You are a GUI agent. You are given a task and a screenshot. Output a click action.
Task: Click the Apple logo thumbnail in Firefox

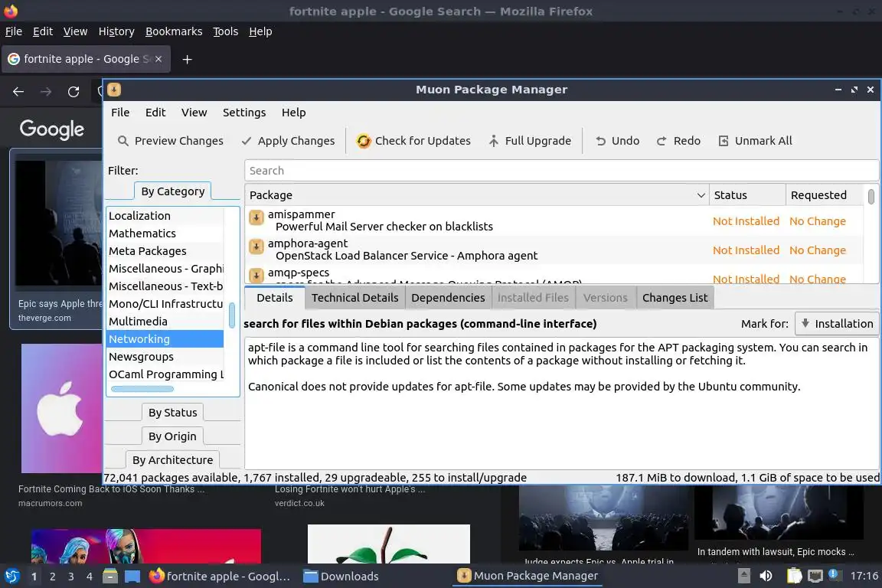tap(62, 409)
